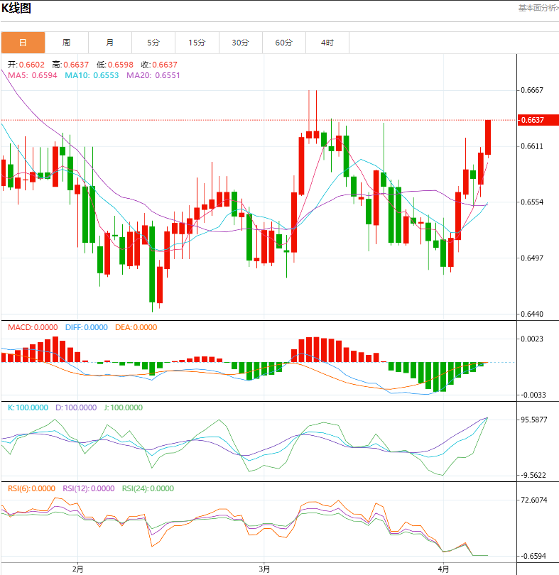Open the 基本面分析 link
Image resolution: width=559 pixels, height=575 pixels.
(538, 8)
